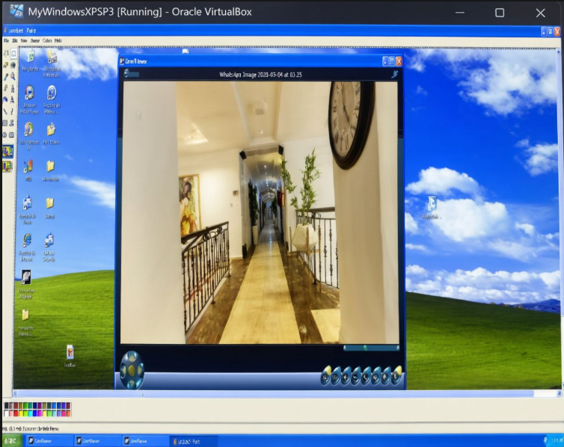Pick the black color in Paint palette
564x447 pixels.
[6, 406]
